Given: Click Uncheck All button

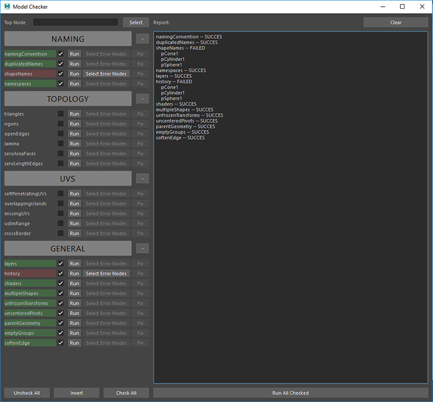Looking at the screenshot, I should [26, 393].
